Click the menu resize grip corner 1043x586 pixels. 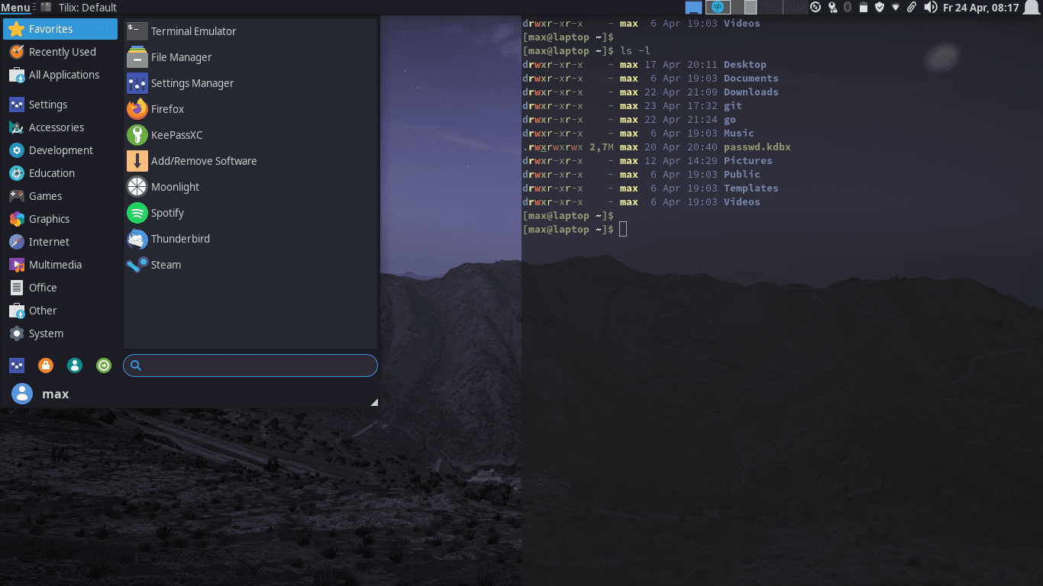tap(374, 402)
